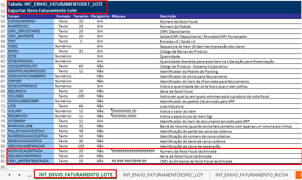Click the previous sheet navigation arrow

pyautogui.click(x=9, y=175)
